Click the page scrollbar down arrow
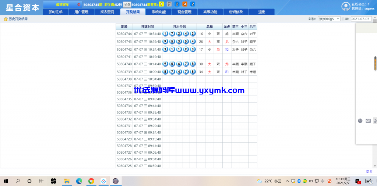This screenshot has width=377, height=186. tap(375, 166)
